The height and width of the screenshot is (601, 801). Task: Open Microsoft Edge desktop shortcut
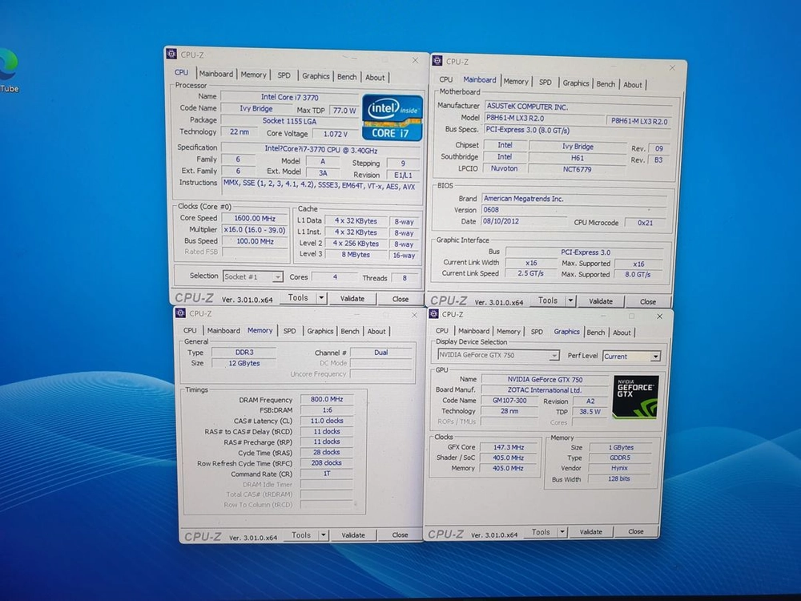[8, 69]
